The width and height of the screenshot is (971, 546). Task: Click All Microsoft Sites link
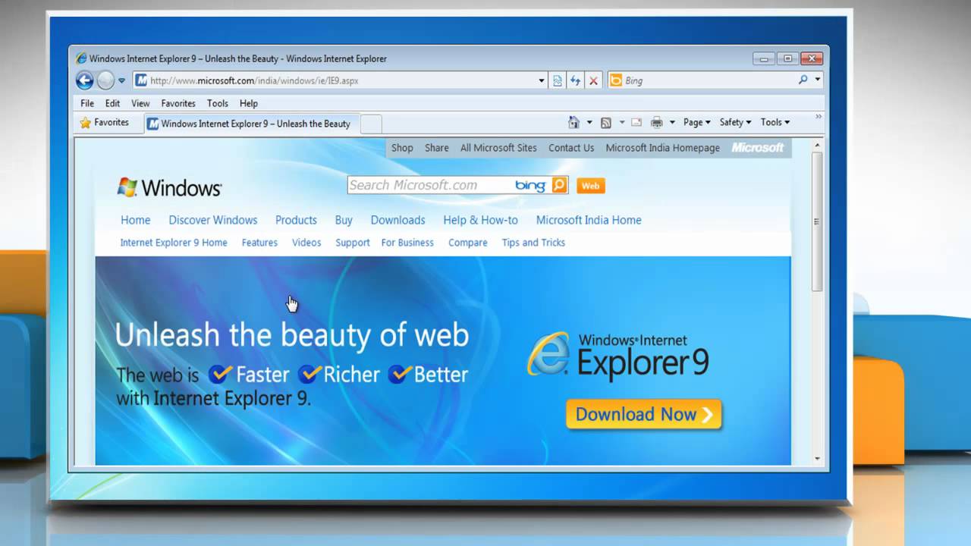[x=498, y=148]
